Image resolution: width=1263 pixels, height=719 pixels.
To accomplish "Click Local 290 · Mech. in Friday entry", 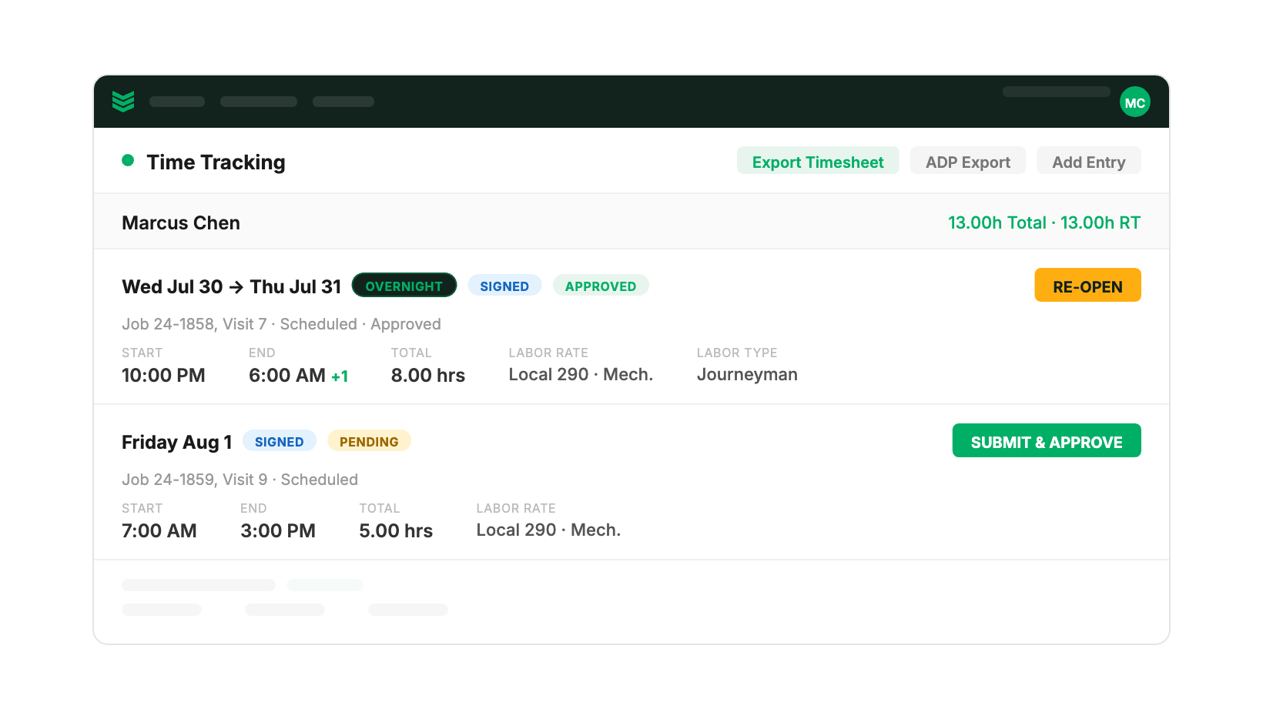I will tap(548, 530).
